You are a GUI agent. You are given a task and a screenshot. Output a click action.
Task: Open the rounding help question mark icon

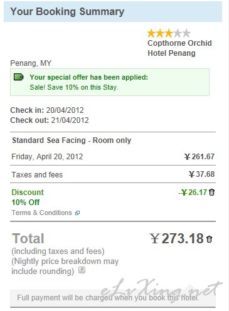[82, 270]
